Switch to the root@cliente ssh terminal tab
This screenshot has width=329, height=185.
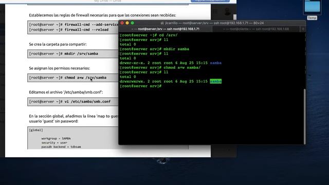click(x=256, y=29)
